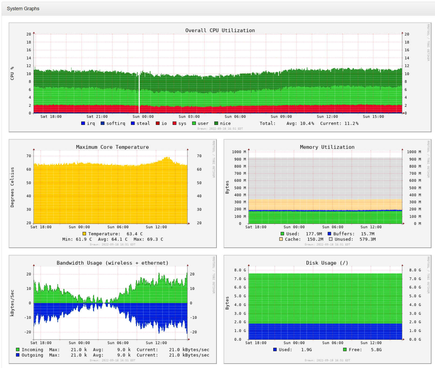Image resolution: width=435 pixels, height=368 pixels.
Task: Toggle the user series in CPU legend
Action: (x=194, y=123)
